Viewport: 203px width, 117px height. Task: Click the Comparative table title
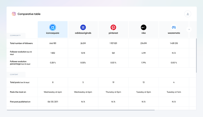tap(29, 14)
